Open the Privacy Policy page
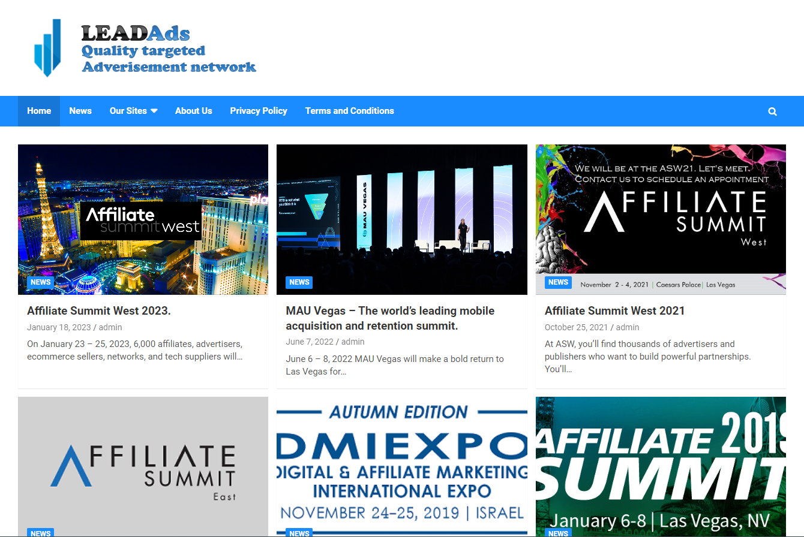Screen dimensions: 804x537 pos(259,111)
